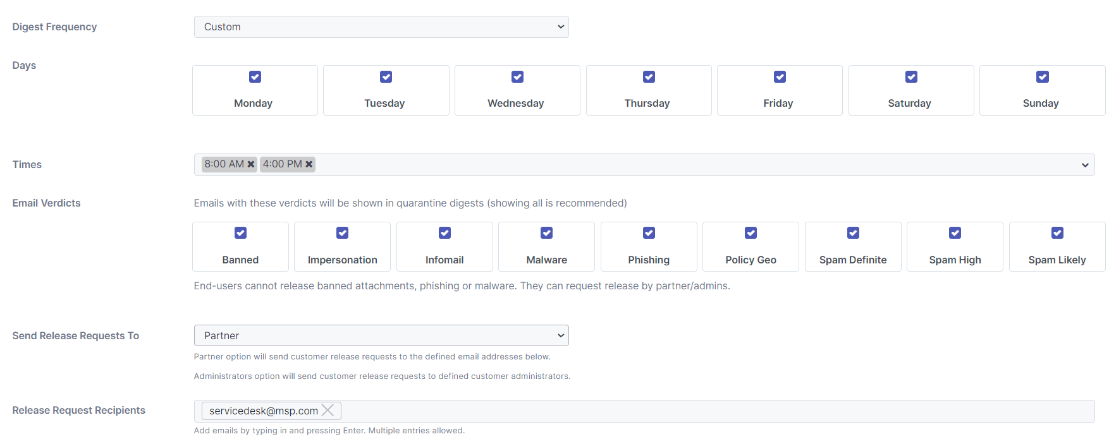Remove the 8:00 AM time tag
This screenshot has height=439, width=1109.
tap(251, 164)
